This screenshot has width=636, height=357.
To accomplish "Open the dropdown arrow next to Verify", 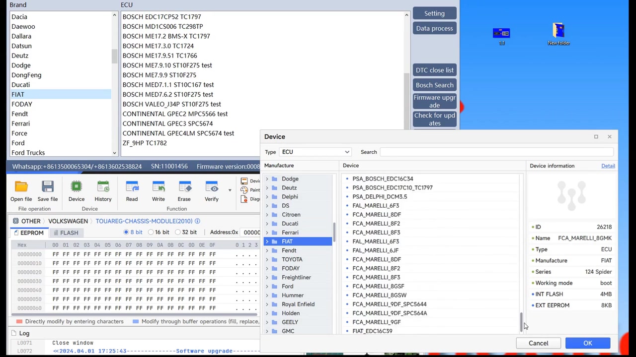I will (x=230, y=190).
